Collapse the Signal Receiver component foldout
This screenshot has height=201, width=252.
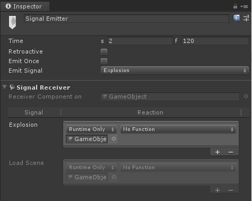click(x=4, y=87)
